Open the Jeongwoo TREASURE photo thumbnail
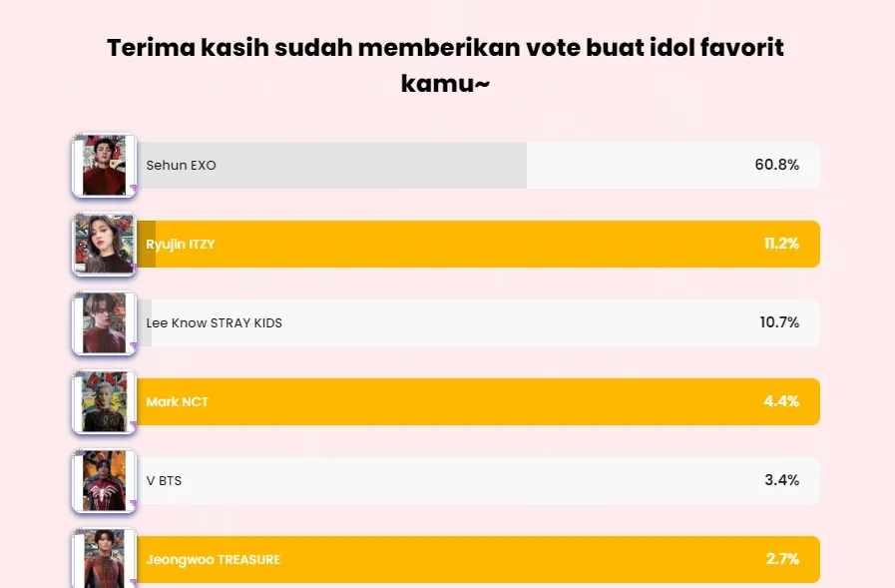The height and width of the screenshot is (588, 895). tap(104, 558)
